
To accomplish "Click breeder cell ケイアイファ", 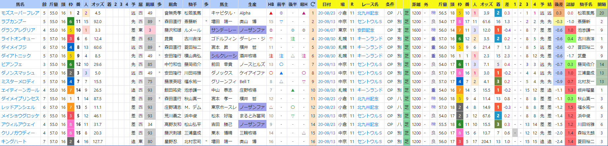I will (252, 73).
